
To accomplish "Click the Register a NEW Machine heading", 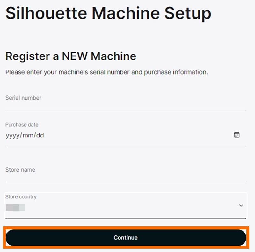I will pyautogui.click(x=71, y=56).
